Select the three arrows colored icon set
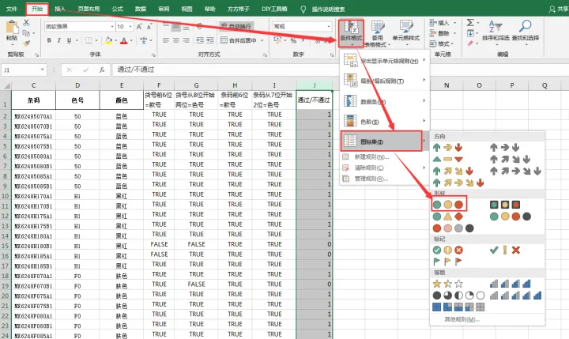This screenshot has height=339, width=569. point(448,147)
